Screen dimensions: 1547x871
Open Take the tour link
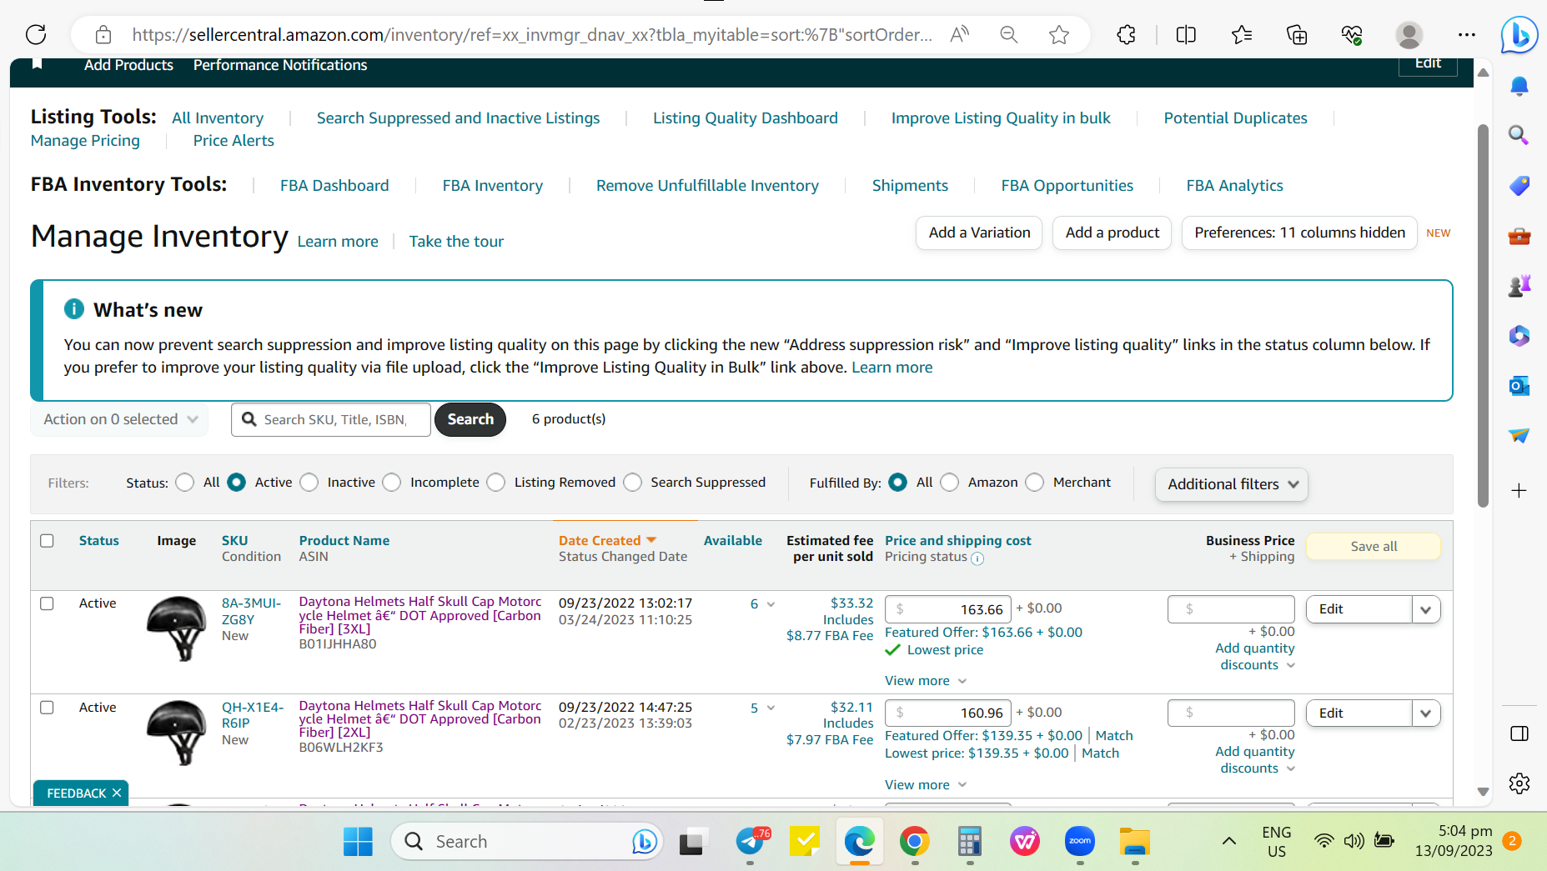456,242
